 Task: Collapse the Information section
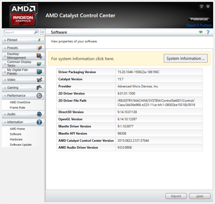[x=5, y=122]
